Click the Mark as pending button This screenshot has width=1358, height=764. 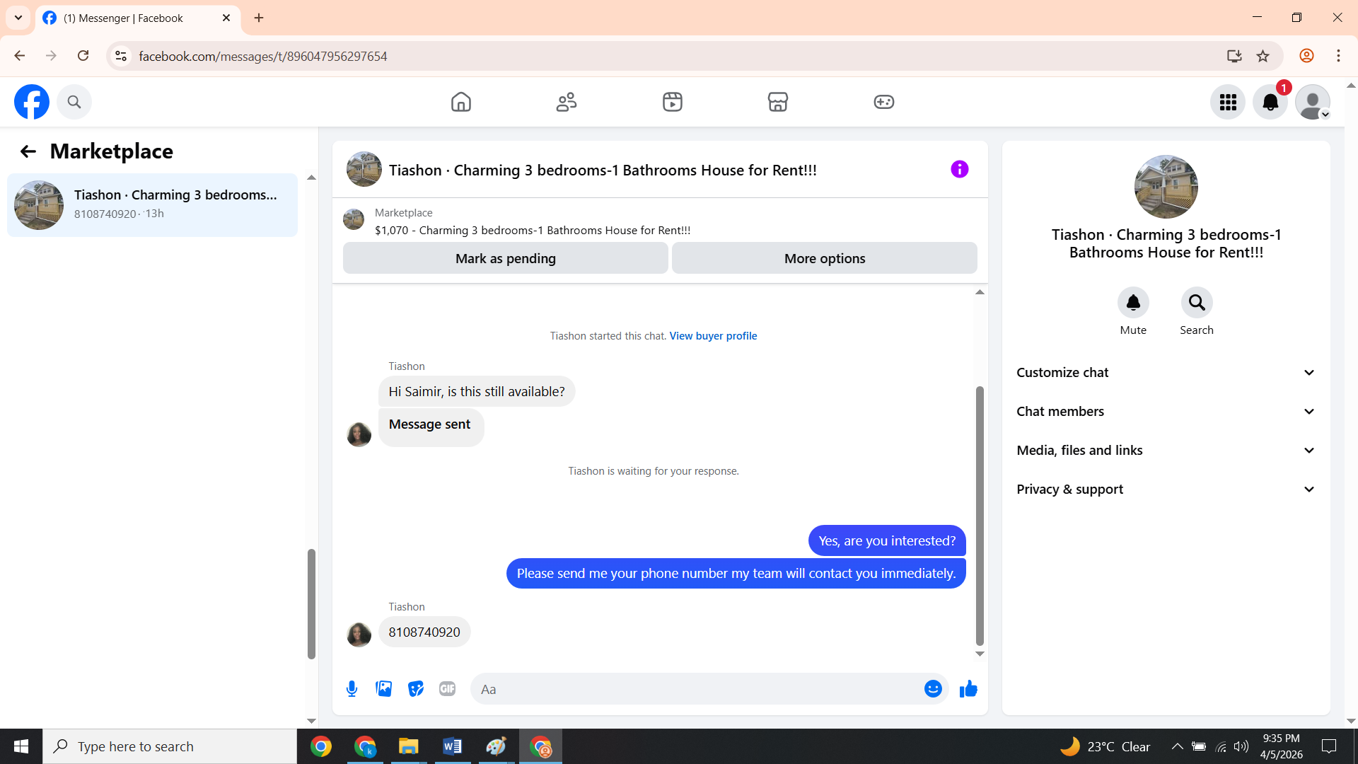[505, 258]
